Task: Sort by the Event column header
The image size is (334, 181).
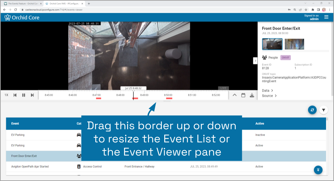Action: [15, 124]
